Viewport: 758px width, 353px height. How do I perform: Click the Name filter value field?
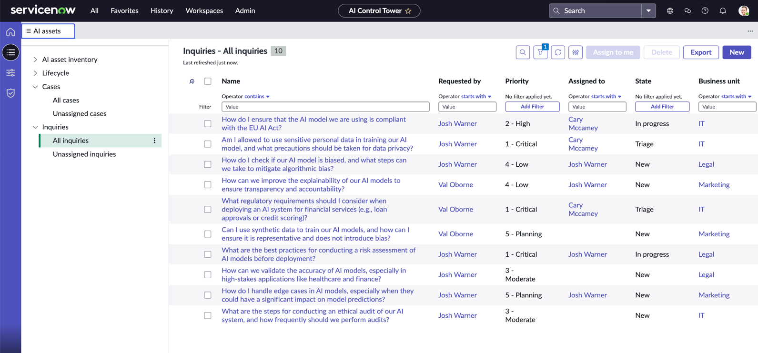point(325,107)
